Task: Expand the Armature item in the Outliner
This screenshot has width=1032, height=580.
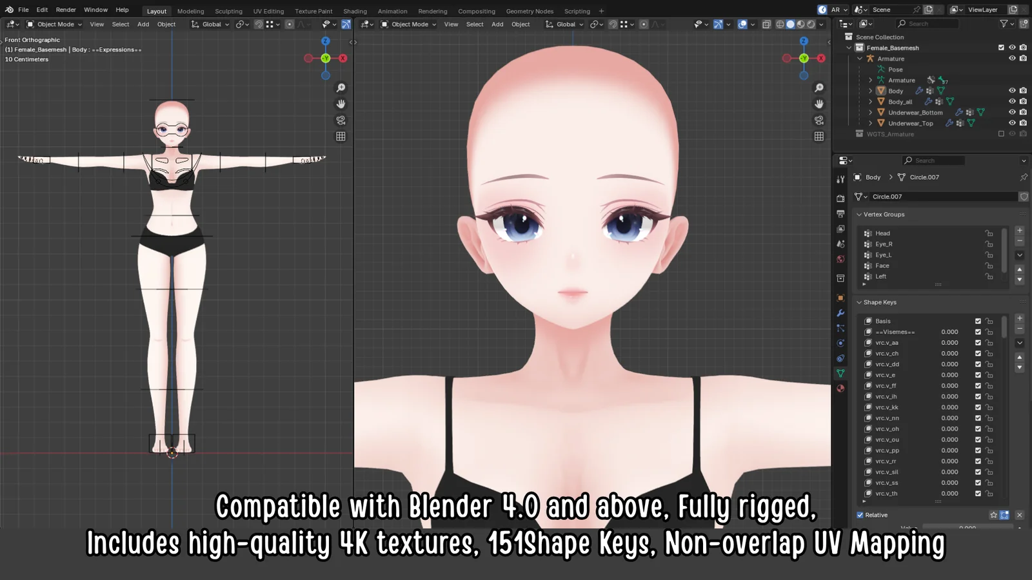Action: click(860, 58)
